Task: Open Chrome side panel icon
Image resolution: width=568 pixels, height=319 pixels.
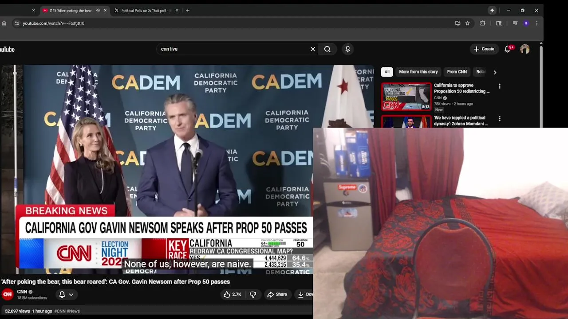Action: 499,23
